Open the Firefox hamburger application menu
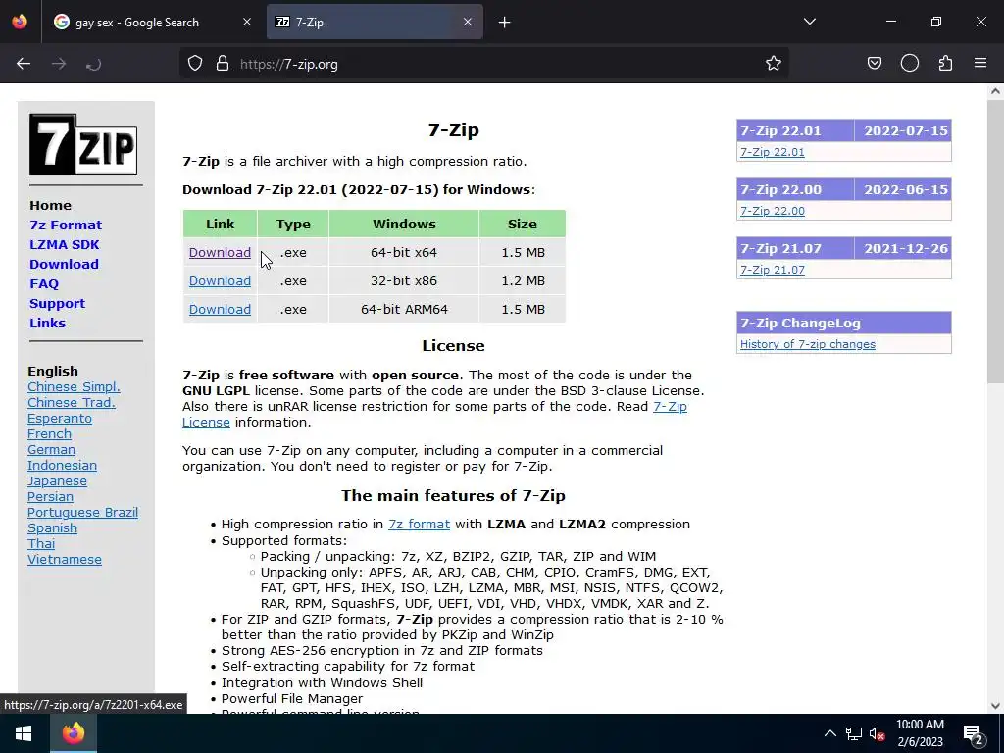The image size is (1004, 753). click(980, 64)
